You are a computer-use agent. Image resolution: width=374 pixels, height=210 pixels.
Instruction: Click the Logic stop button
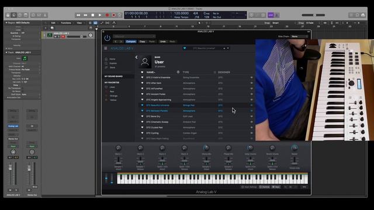[93, 15]
